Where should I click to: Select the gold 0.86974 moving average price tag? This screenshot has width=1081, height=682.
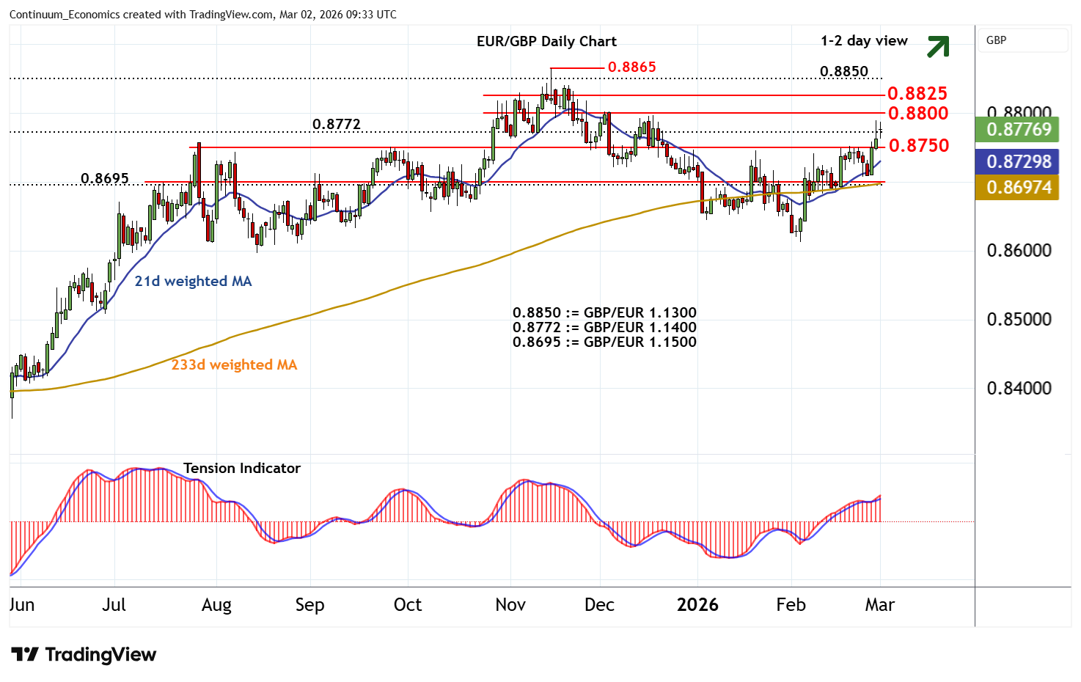(x=1017, y=188)
